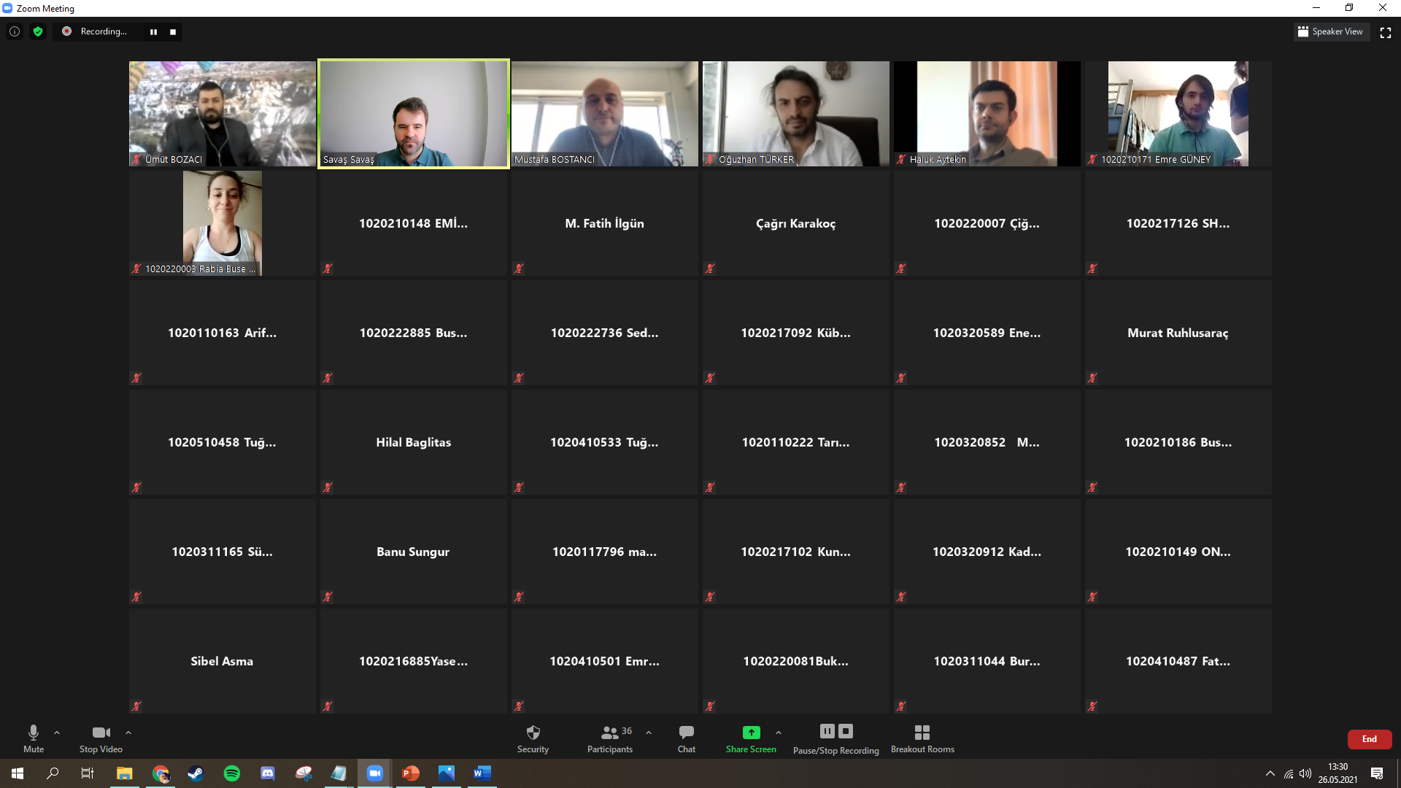Open Word from taskbar
Screen dimensions: 1401x788
pyautogui.click(x=482, y=773)
